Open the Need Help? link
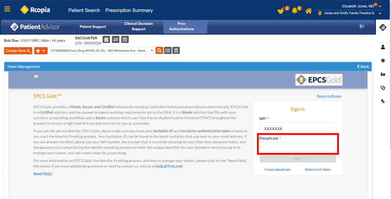This screenshot has width=391, height=199. click(43, 174)
